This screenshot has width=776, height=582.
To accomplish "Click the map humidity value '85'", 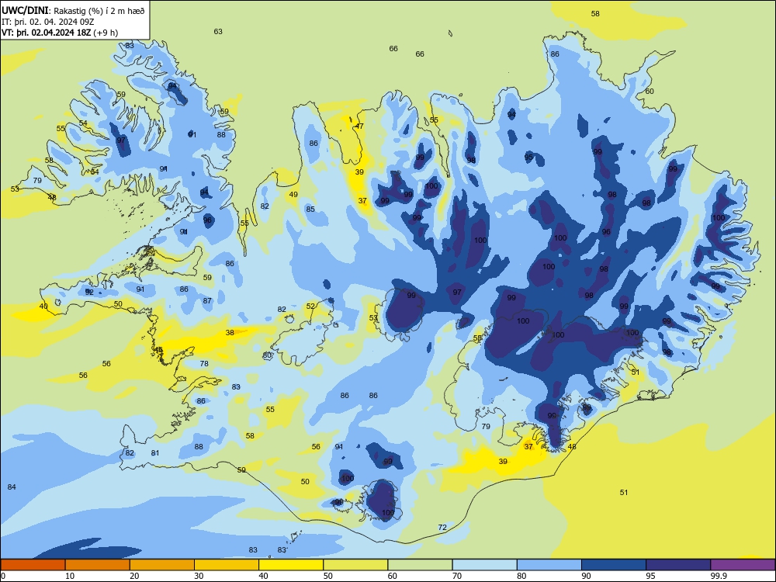I will tap(310, 210).
